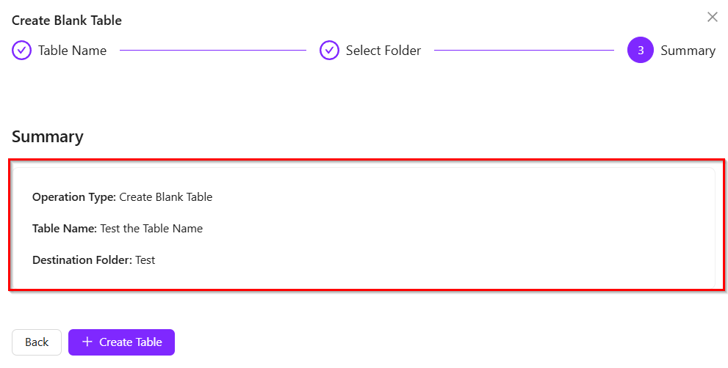Click the destination folder value "Test"
The width and height of the screenshot is (728, 368).
click(145, 260)
